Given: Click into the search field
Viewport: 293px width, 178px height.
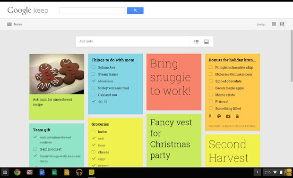Looking at the screenshot, I should pyautogui.click(x=92, y=11).
